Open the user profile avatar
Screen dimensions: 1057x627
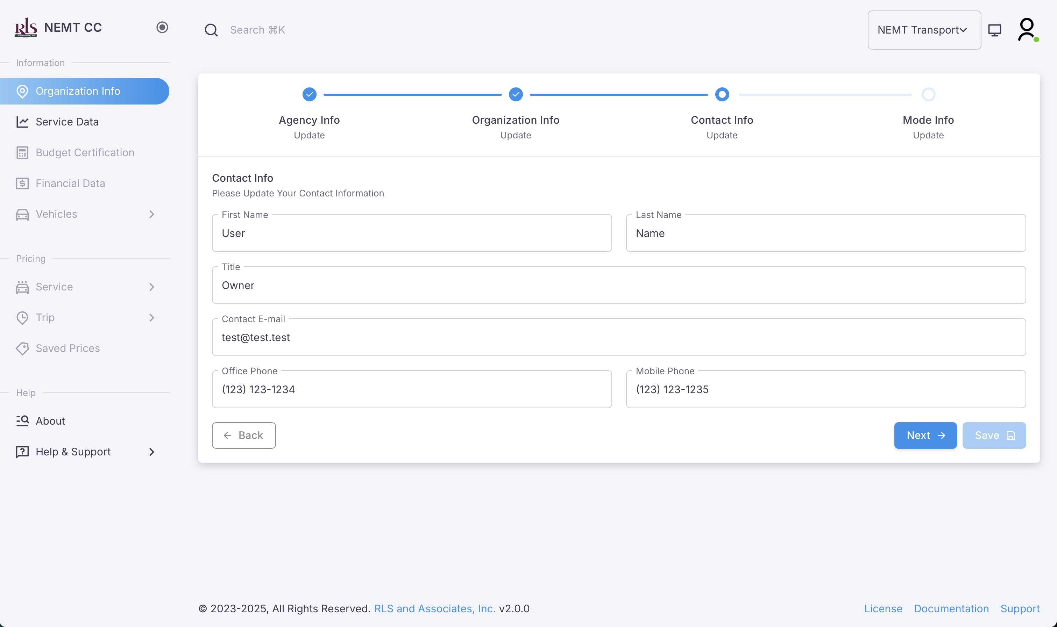[x=1027, y=29]
